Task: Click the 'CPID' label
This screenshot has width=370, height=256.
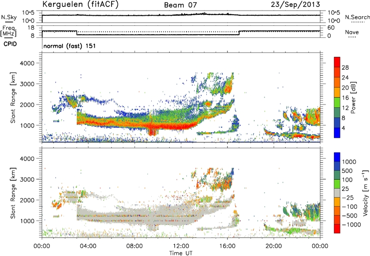Action: click(x=10, y=44)
